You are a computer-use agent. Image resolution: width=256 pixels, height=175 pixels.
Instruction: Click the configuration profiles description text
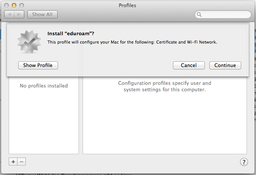pos(165,86)
